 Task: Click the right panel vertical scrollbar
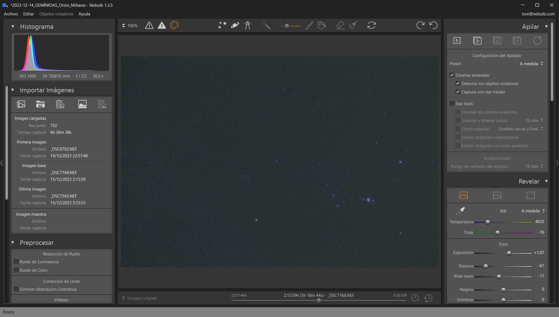[552, 62]
